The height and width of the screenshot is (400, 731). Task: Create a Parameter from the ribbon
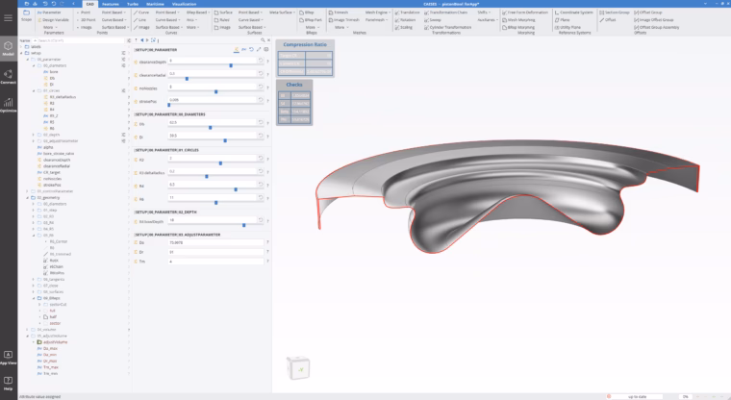[49, 12]
